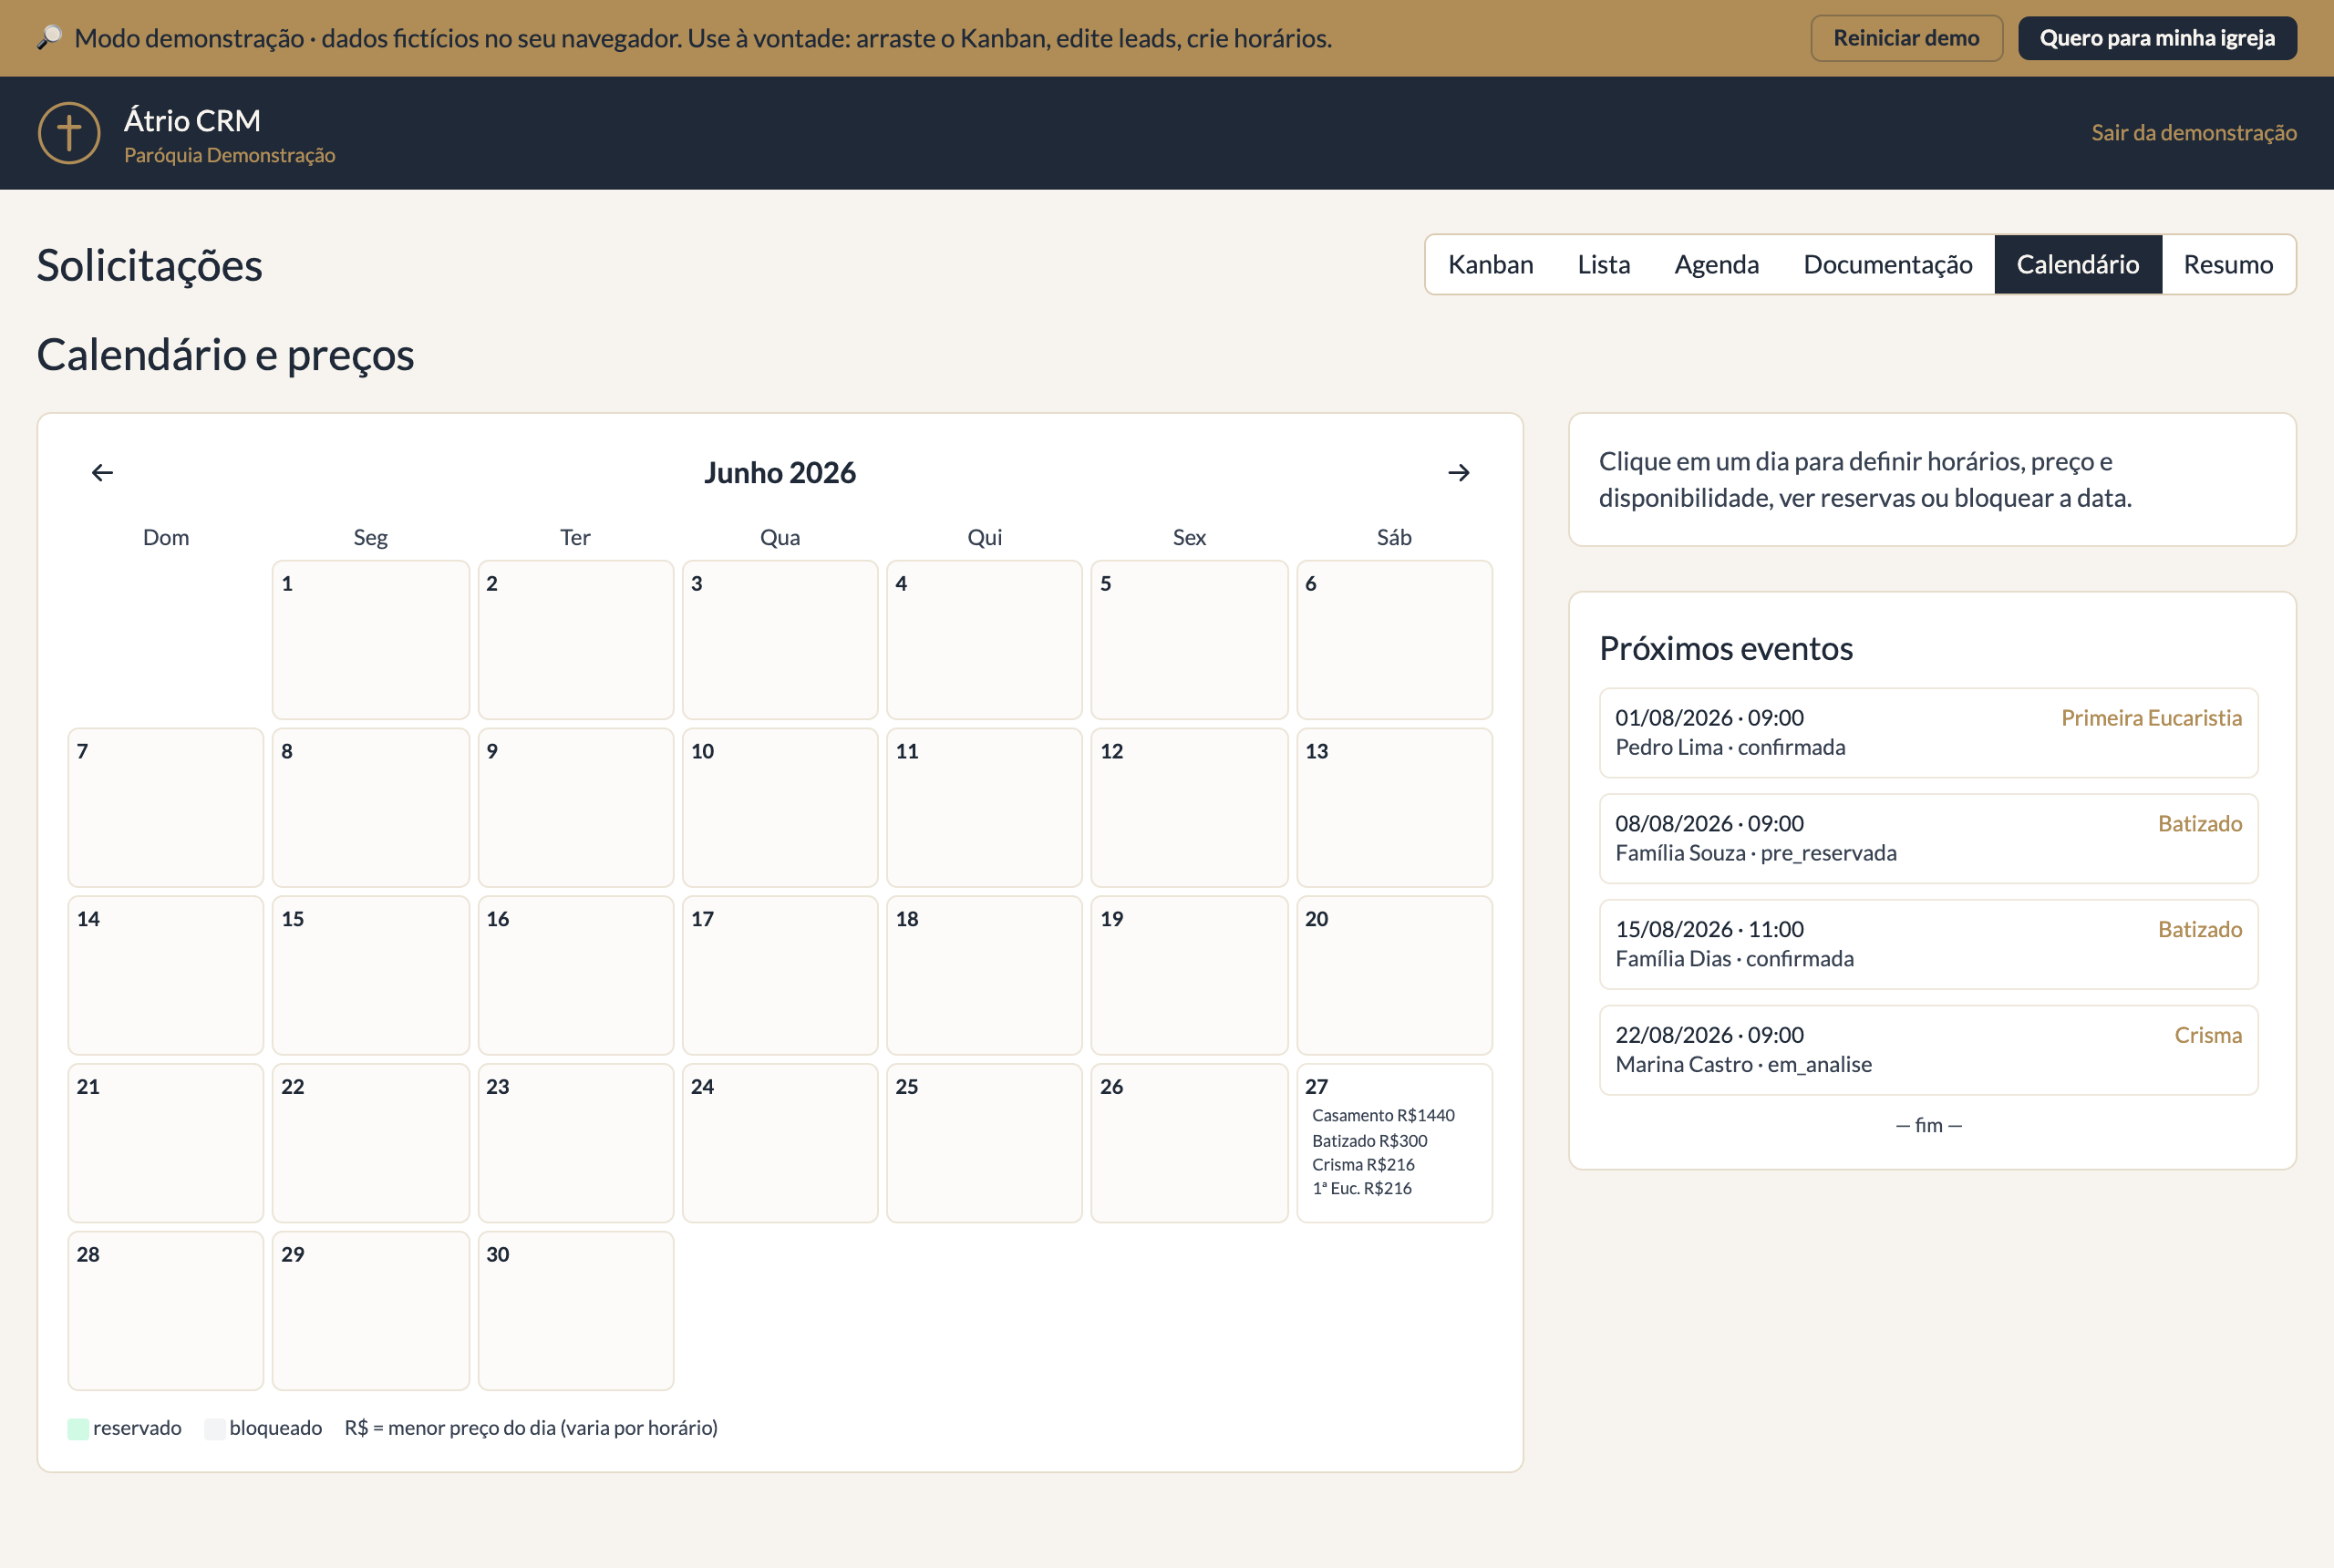Open the Documentação tab

[x=1888, y=264]
